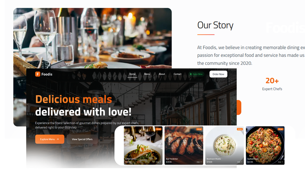Viewport: 305px width, 171px height.
Task: Go to the Contact nav item
Action: click(x=177, y=74)
